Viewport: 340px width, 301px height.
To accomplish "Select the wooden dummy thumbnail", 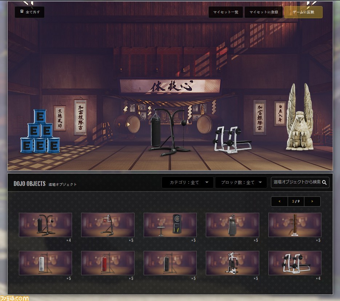I will [295, 225].
